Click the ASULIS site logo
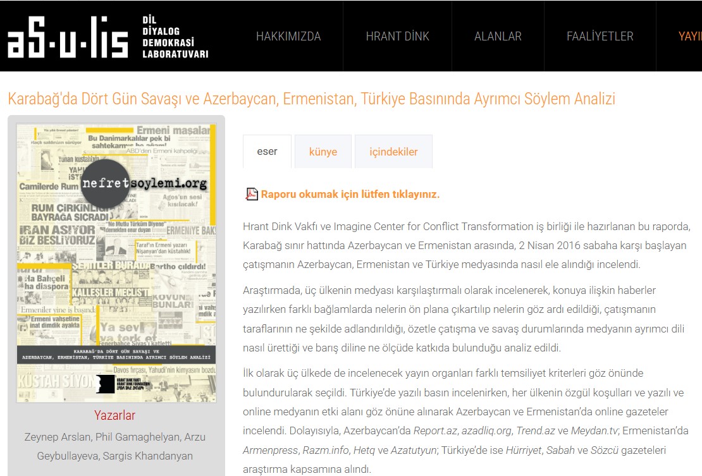Image resolution: width=702 pixels, height=476 pixels. click(68, 37)
